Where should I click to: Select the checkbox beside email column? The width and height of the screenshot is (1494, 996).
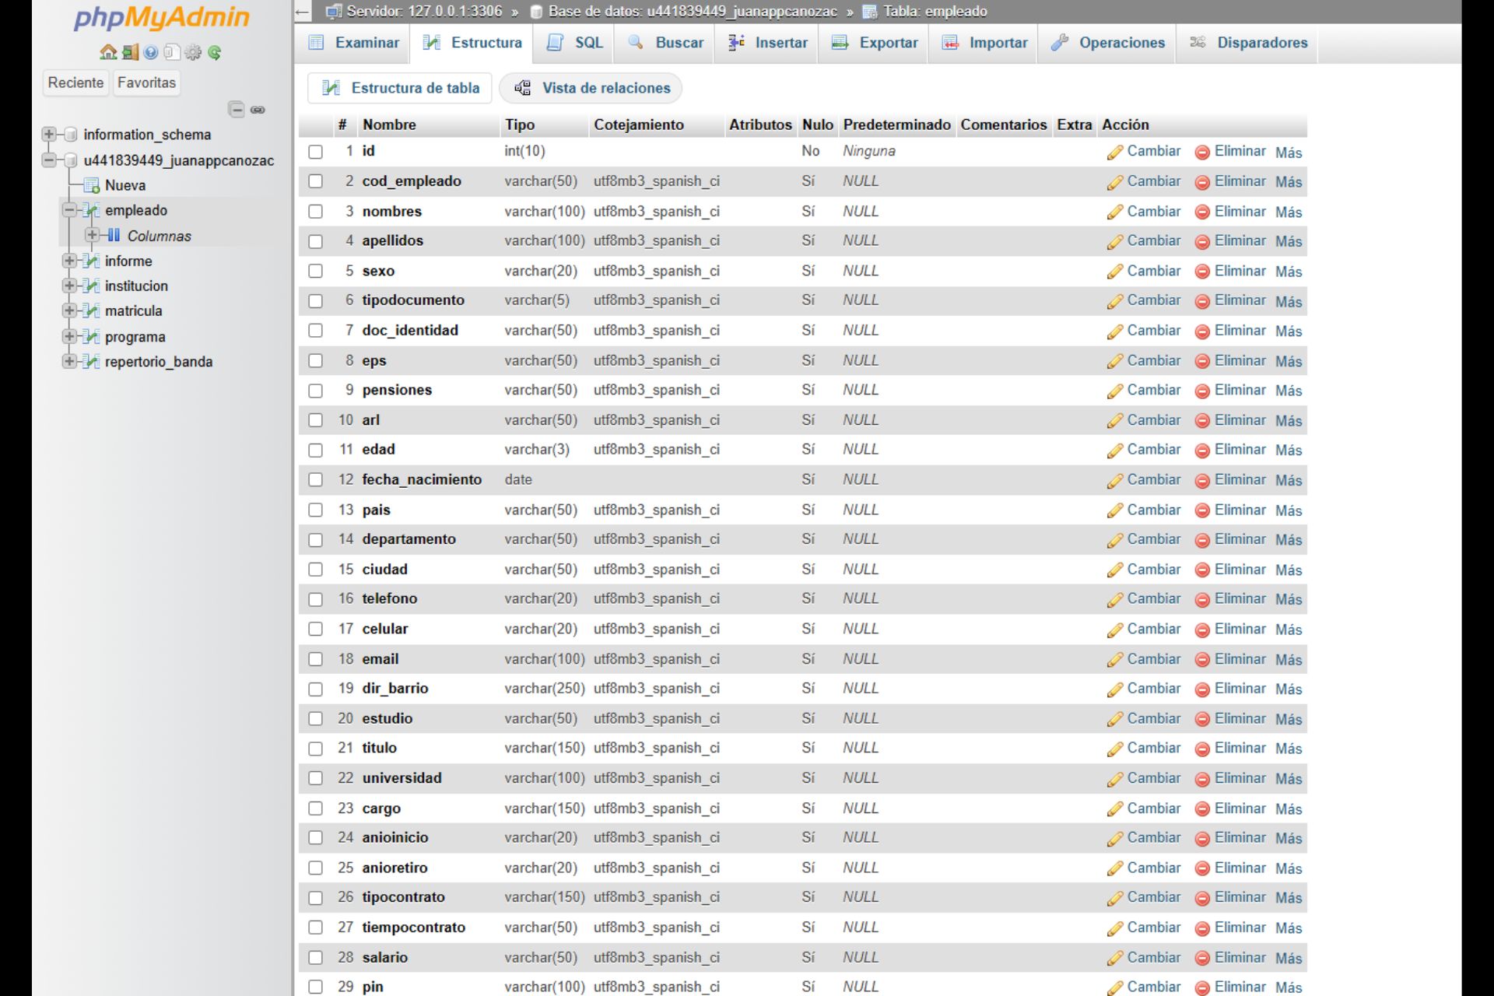pyautogui.click(x=315, y=659)
